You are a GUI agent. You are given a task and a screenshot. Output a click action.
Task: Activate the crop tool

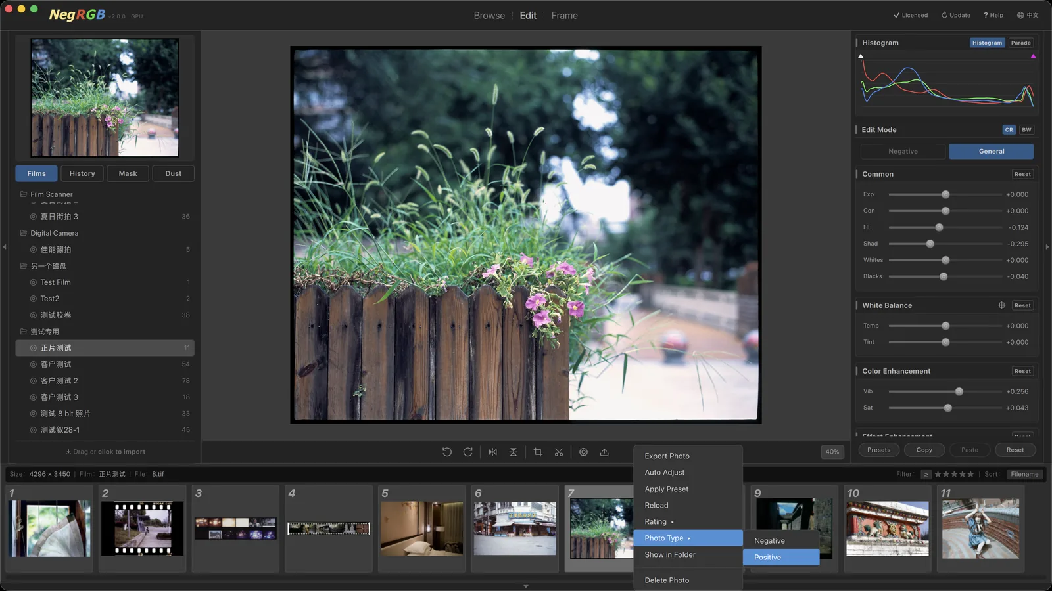click(x=538, y=452)
